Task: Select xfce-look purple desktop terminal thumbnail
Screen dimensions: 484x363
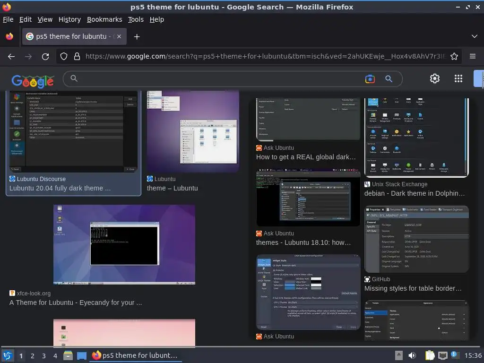Action: pos(124,244)
